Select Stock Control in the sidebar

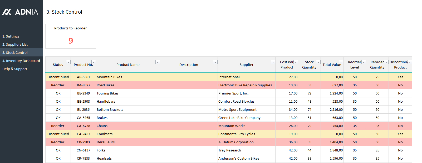15,53
